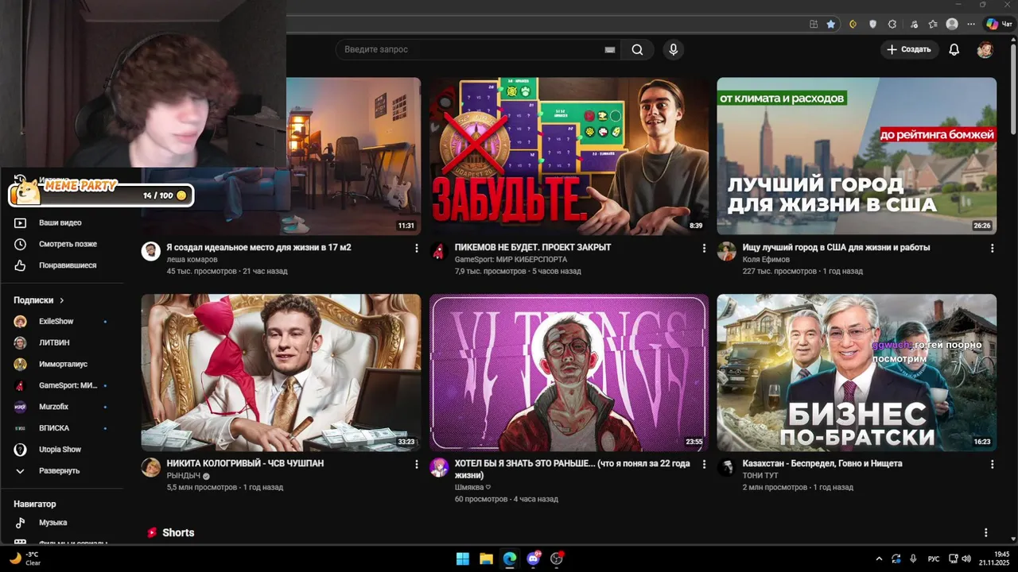The width and height of the screenshot is (1018, 572).
Task: Open the channel name РЫНДЫЧ
Action: pyautogui.click(x=184, y=475)
